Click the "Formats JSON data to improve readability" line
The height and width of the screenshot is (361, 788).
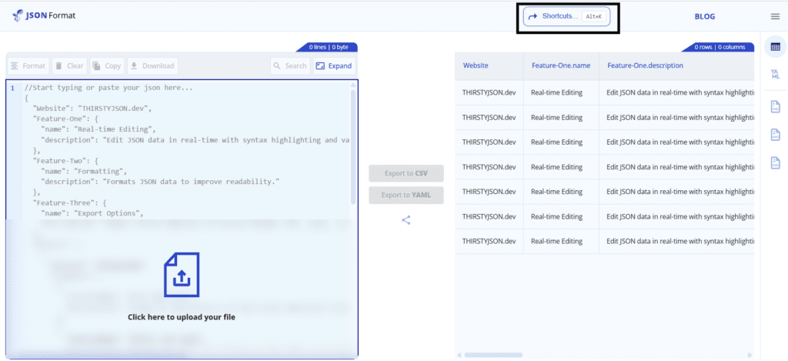tap(160, 182)
